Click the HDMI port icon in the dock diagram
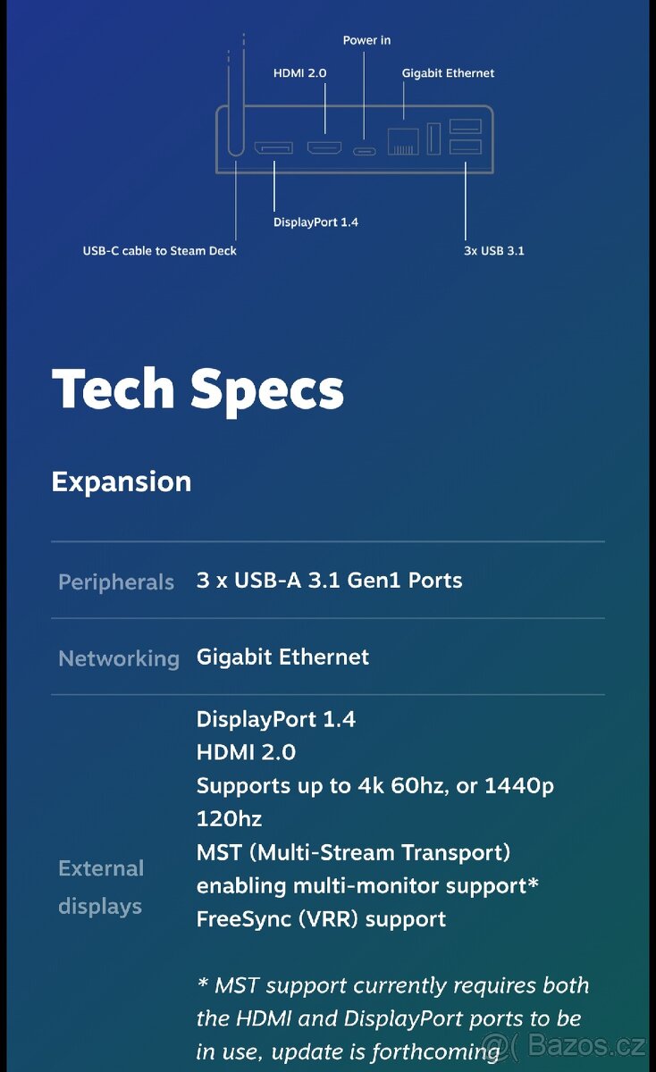Image resolution: width=656 pixels, height=1072 pixels. click(324, 147)
